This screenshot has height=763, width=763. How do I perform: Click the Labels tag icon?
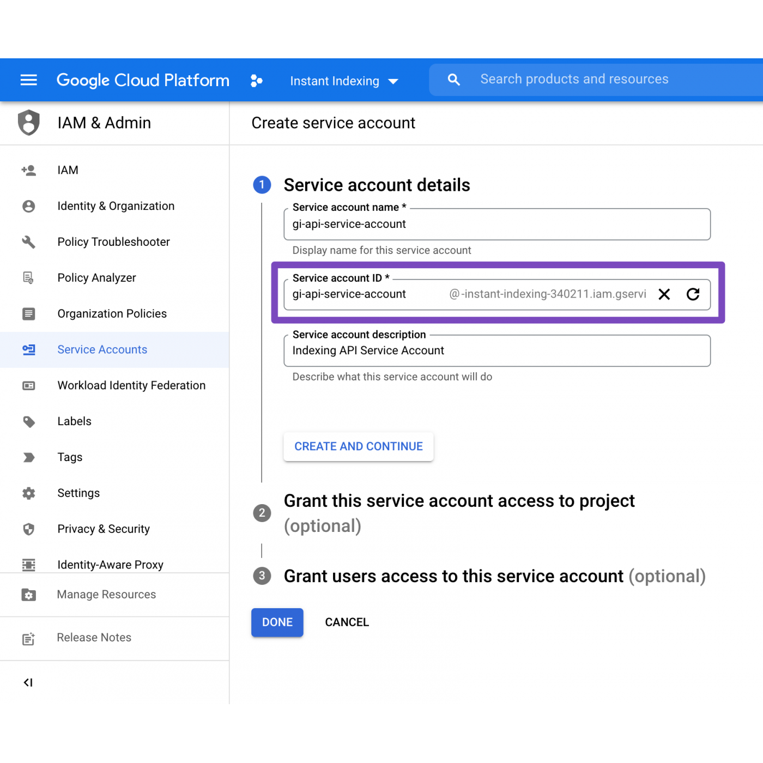pos(29,421)
